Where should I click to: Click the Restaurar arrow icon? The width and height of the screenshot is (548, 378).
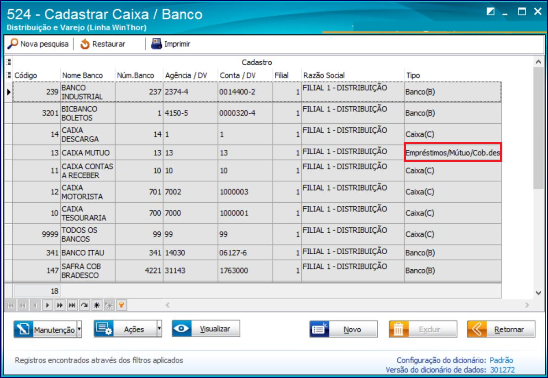coord(85,44)
